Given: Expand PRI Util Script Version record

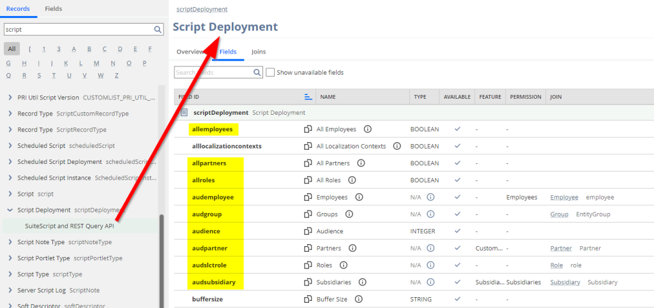Looking at the screenshot, I should 10,98.
